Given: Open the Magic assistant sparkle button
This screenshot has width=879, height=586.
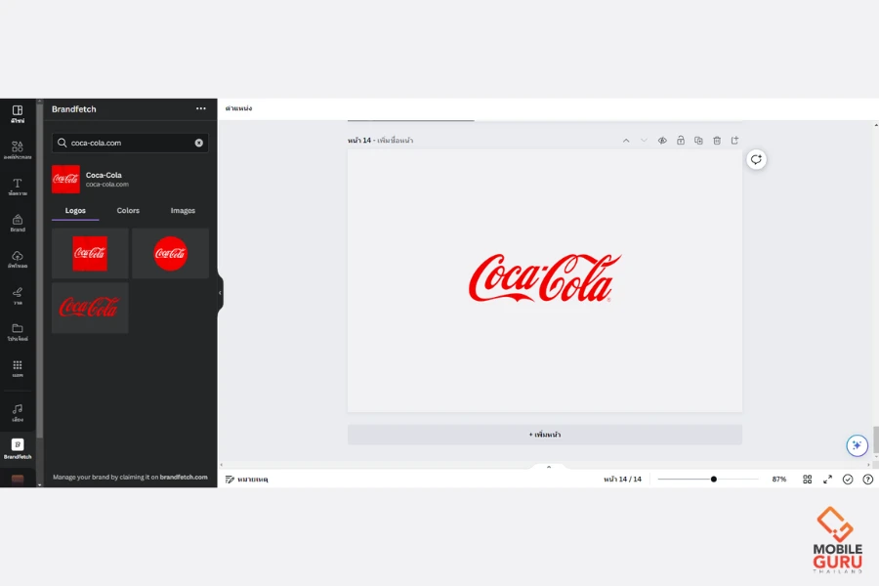Looking at the screenshot, I should [x=857, y=445].
